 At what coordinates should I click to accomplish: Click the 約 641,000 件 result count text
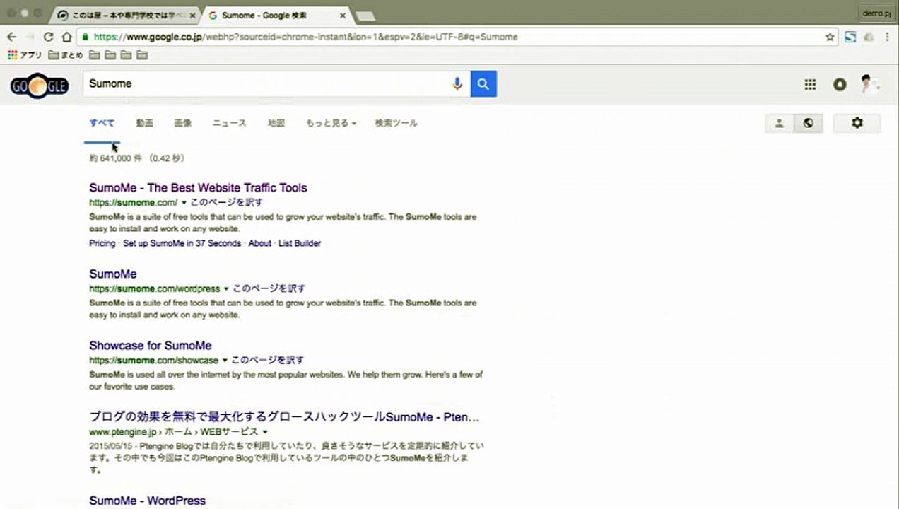(137, 158)
